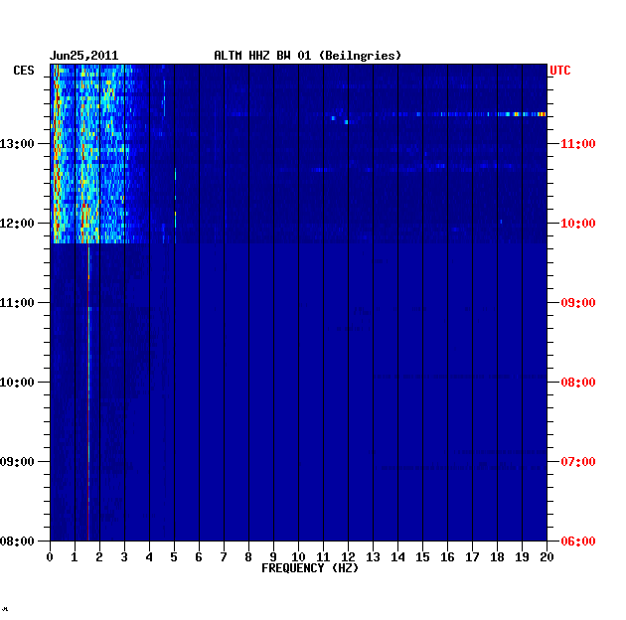This screenshot has width=626, height=620.
Task: Click frequency axis tick label 20
Action: [x=547, y=557]
